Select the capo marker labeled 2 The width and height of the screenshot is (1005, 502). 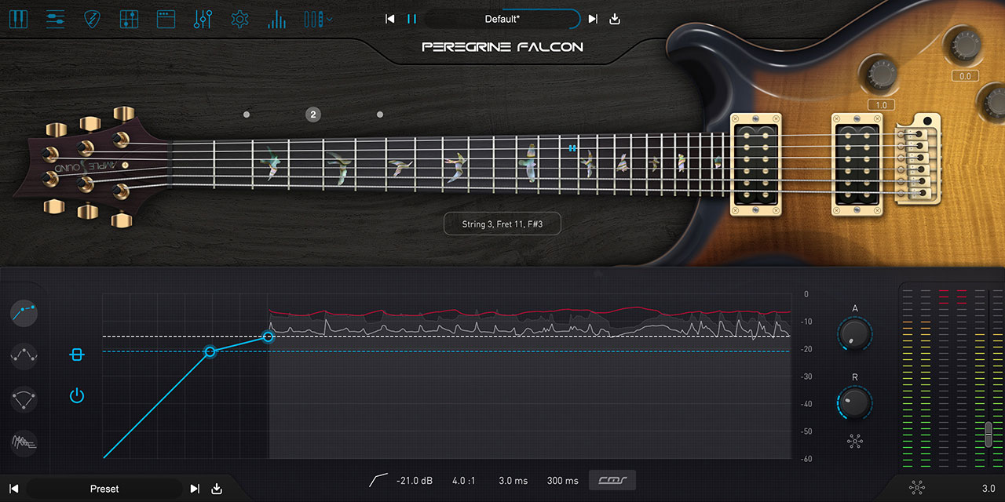(313, 115)
